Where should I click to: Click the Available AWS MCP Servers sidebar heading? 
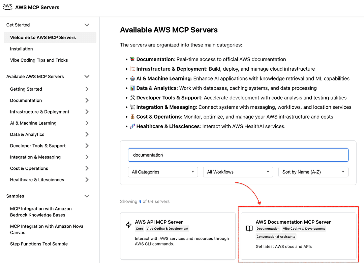point(35,76)
